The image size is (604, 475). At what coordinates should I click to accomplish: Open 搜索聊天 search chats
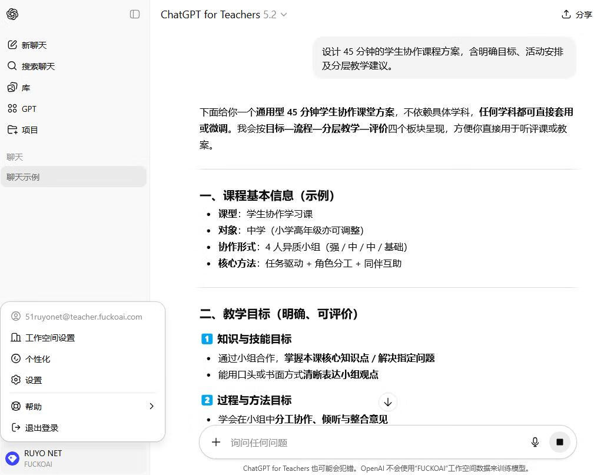pyautogui.click(x=38, y=67)
